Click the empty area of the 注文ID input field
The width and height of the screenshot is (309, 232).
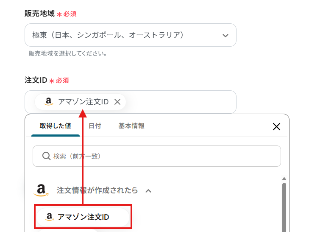(x=182, y=102)
